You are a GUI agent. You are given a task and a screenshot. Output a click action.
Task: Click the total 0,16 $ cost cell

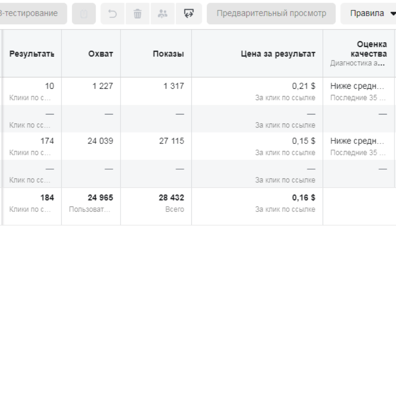point(304,198)
